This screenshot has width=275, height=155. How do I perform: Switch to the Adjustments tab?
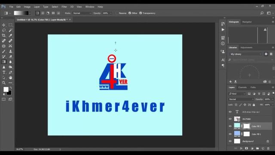pos(246,47)
